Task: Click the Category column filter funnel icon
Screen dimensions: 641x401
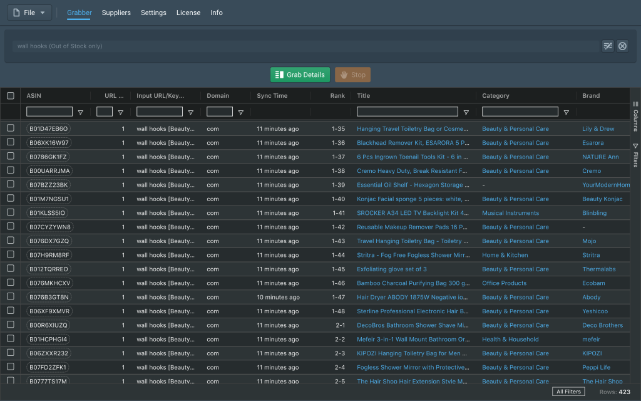Action: (566, 112)
